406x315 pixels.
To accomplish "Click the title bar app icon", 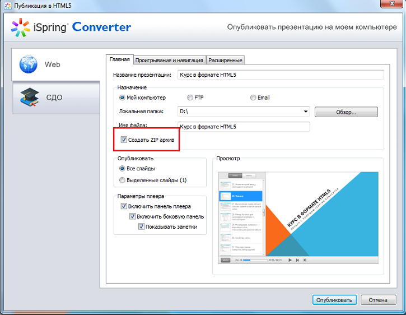I will point(8,6).
